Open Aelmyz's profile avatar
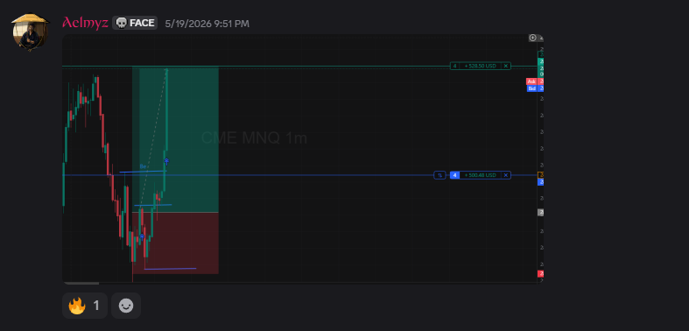The height and width of the screenshot is (331, 689). coord(31,32)
